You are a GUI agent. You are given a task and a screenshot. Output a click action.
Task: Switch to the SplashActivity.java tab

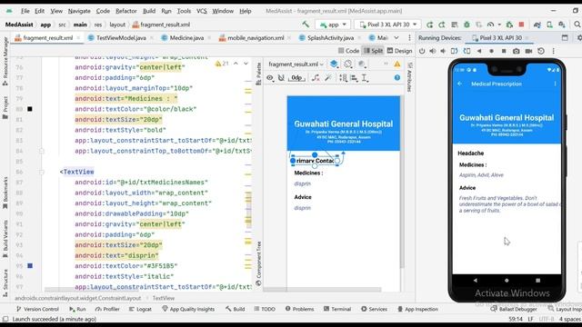pos(330,38)
